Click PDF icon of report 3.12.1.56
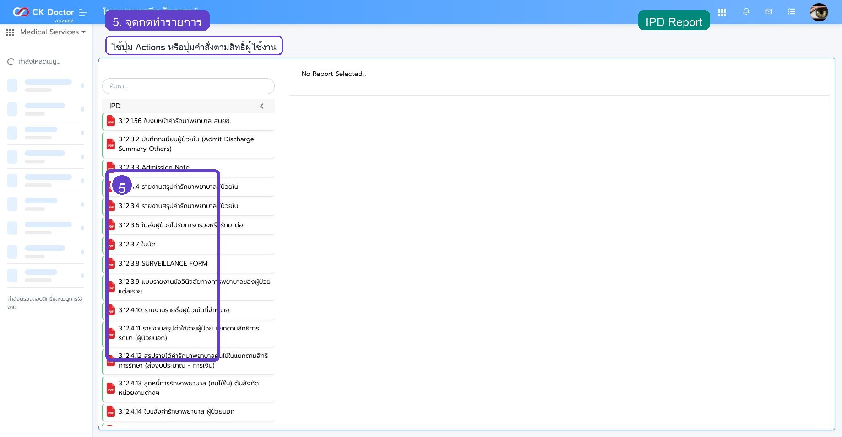The height and width of the screenshot is (437, 842). click(111, 121)
